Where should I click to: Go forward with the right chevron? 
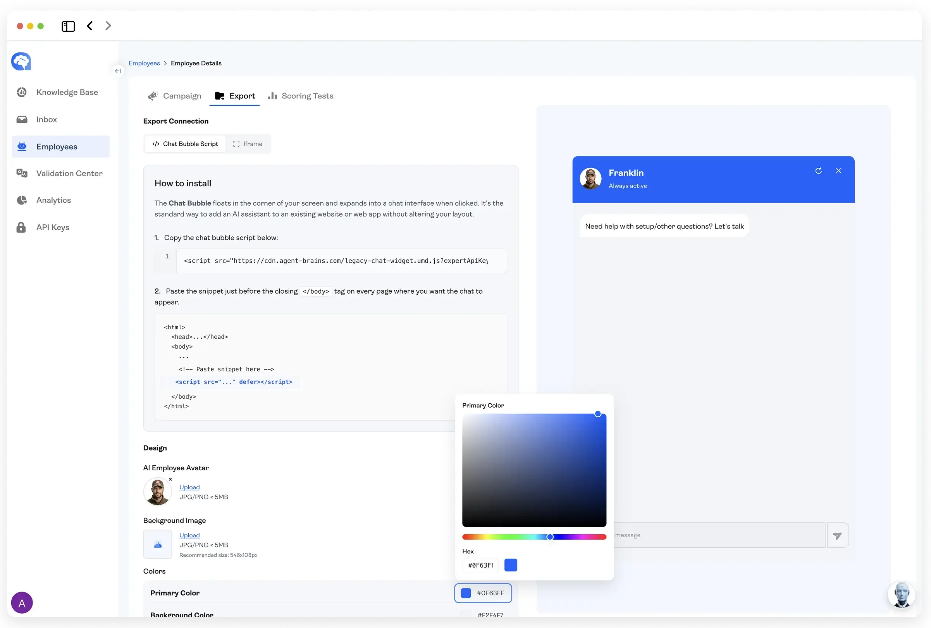108,26
